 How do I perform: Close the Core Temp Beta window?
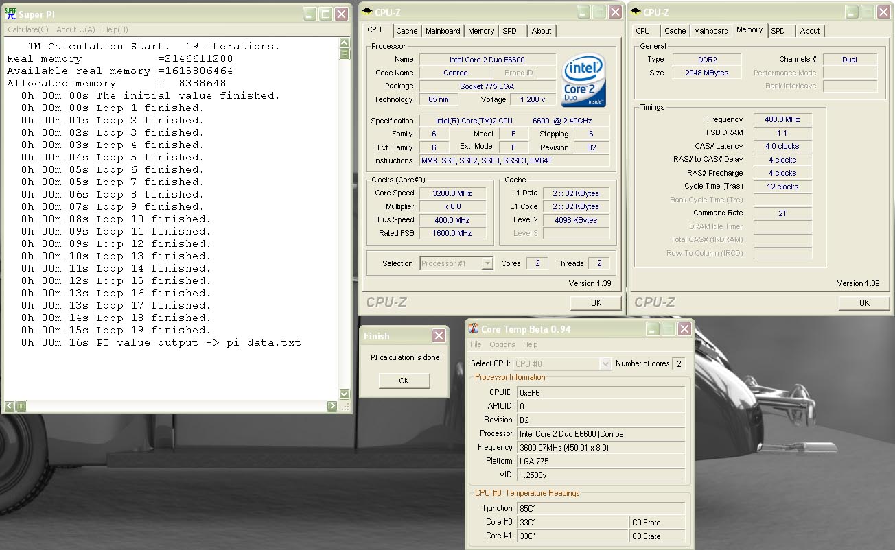click(684, 329)
